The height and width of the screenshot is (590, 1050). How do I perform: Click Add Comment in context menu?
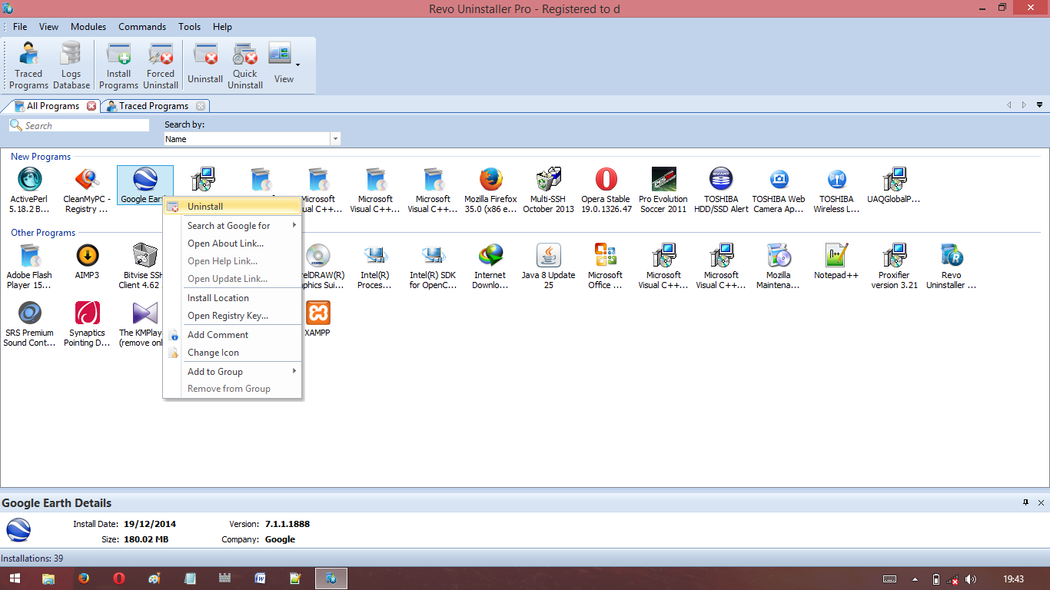tap(232, 334)
